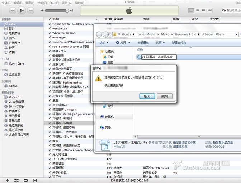Viewport: 241px width, 183px height.
Task: Uncheck the song 'wan139.com'
Action: 49,28
